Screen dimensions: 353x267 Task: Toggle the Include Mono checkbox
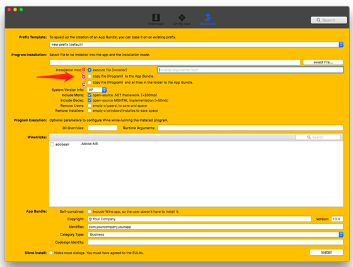point(90,95)
